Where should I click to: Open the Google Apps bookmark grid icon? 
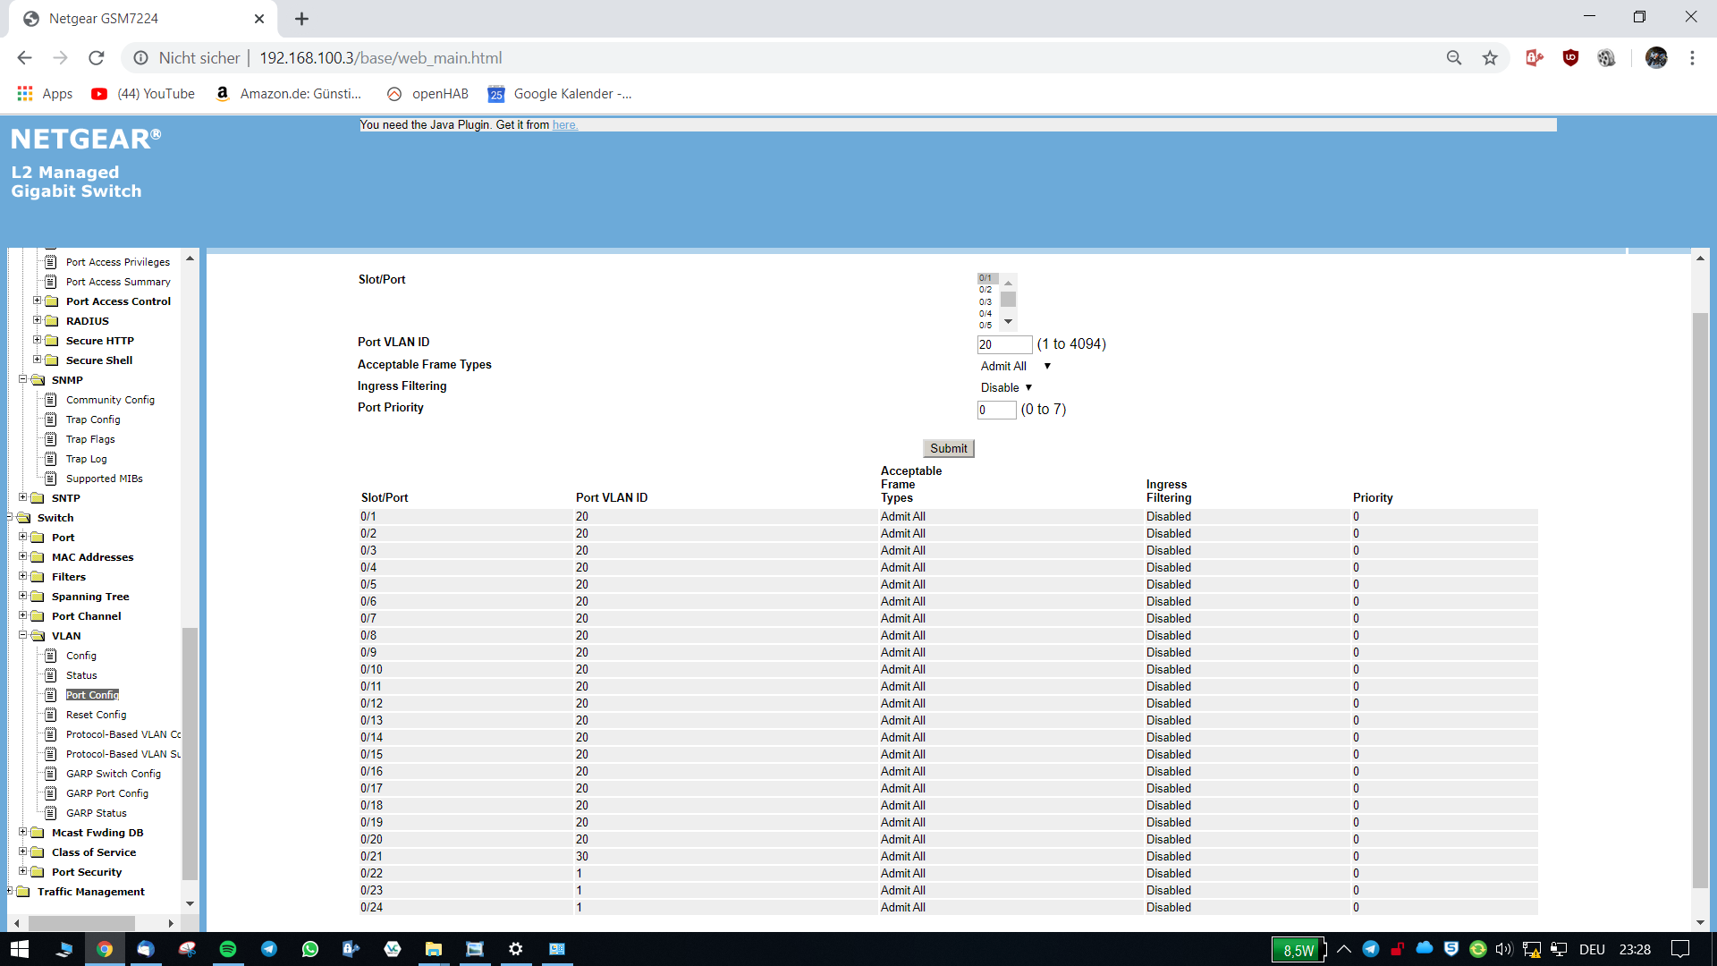click(x=25, y=94)
